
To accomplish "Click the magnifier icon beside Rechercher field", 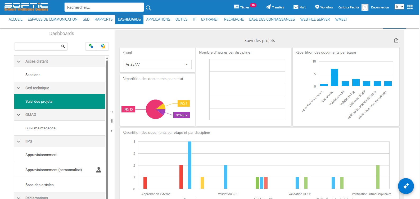I will [148, 8].
